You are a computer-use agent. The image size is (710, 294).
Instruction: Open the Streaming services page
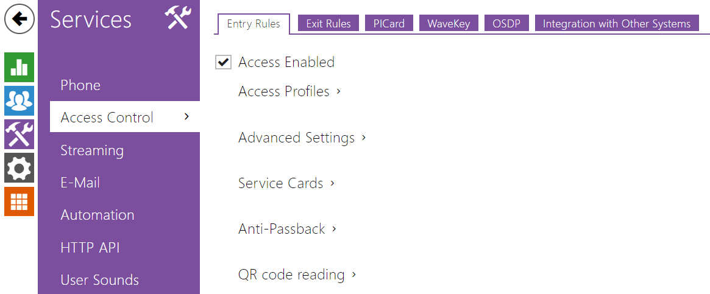tap(92, 150)
